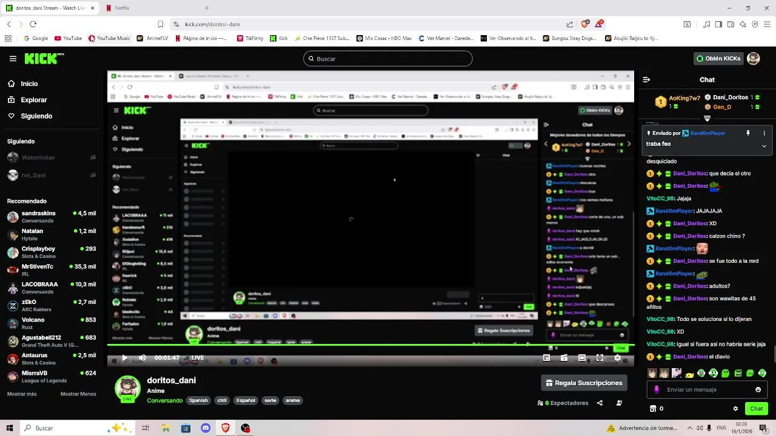Create a clip of the stream
This screenshot has height=436, width=776.
point(564,358)
